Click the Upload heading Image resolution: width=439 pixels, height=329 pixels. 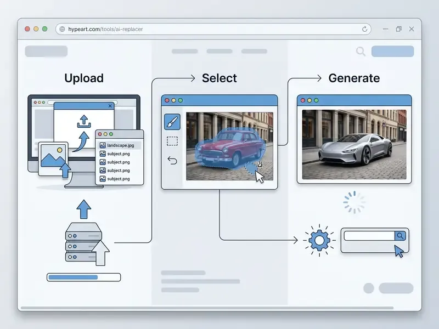(84, 78)
